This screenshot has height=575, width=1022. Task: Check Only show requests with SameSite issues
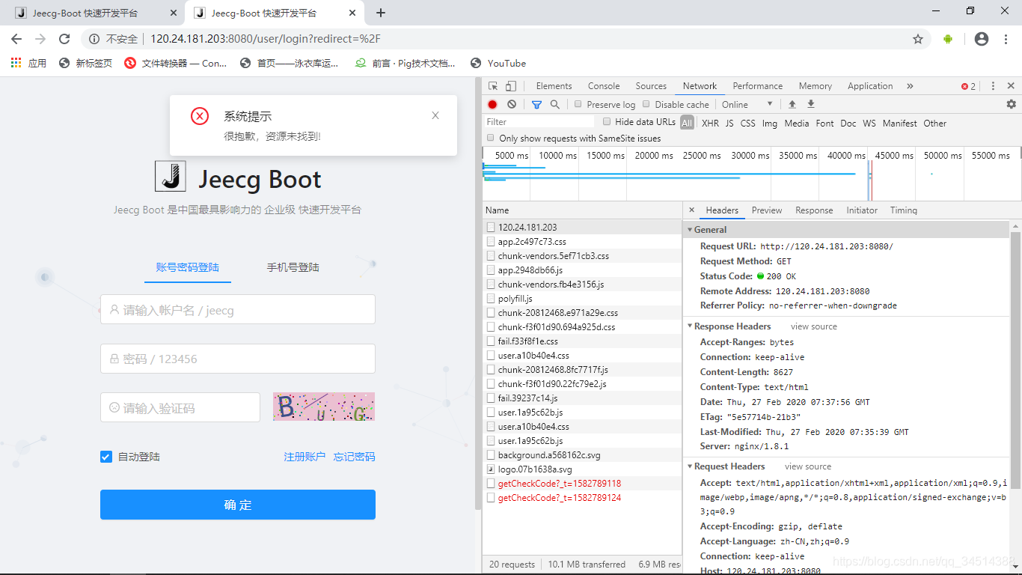[491, 138]
